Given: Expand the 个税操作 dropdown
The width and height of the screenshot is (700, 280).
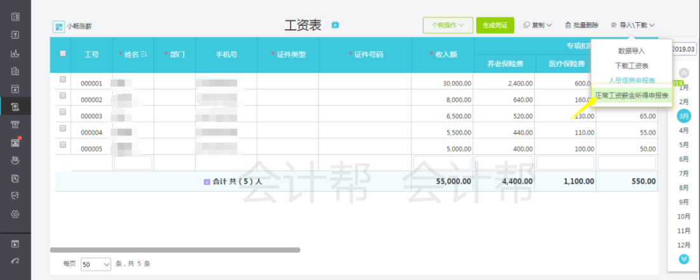Looking at the screenshot, I should [x=448, y=25].
